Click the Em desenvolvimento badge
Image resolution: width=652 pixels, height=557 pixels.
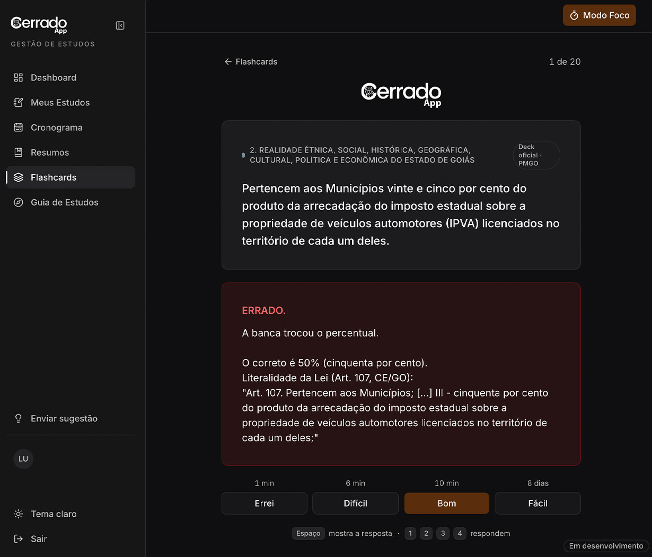[606, 546]
